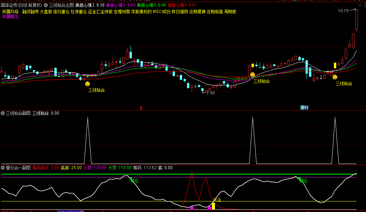This screenshot has width=366, height=212.
Task: Collapse the 三线粘合主图 indicator dropdown arrow
Action: click(x=46, y=5)
